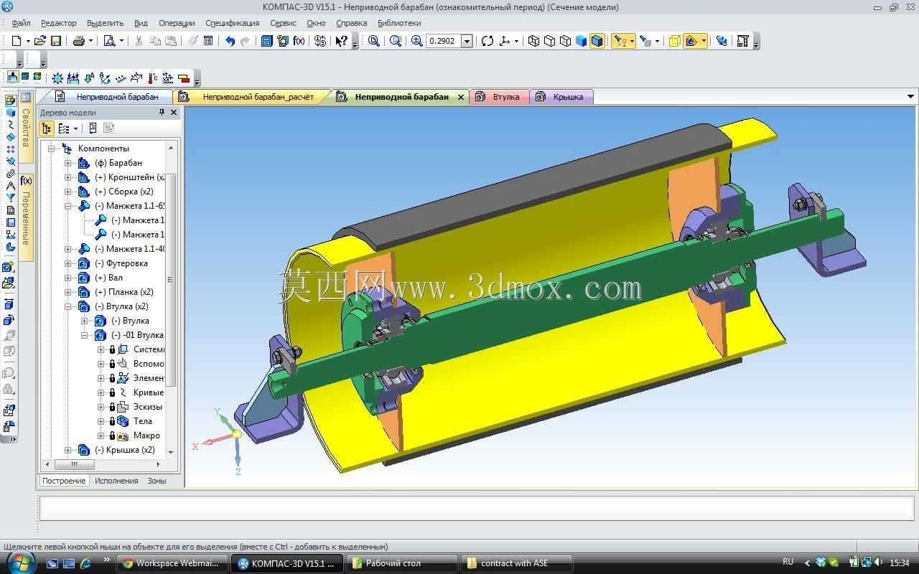
Task: Open the Спецификация menu
Action: [x=232, y=23]
